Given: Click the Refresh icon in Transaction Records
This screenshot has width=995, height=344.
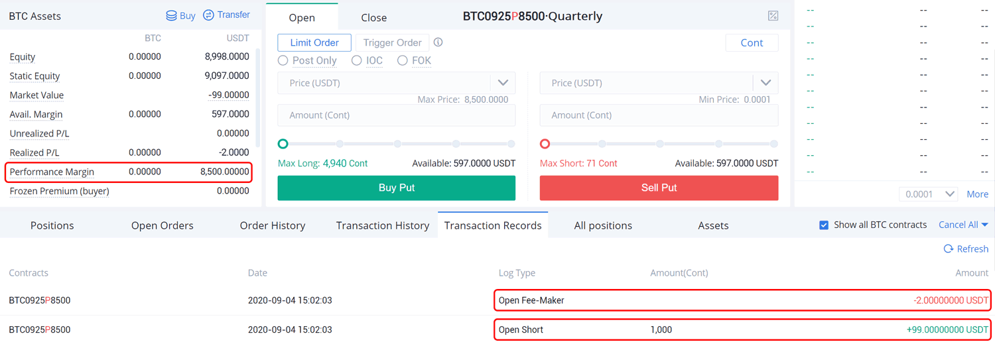Looking at the screenshot, I should [x=948, y=249].
